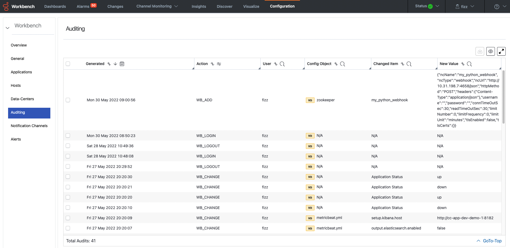Check the Sat 28 May WB_LOGOUT row checkbox
Image resolution: width=510 pixels, height=248 pixels.
click(x=68, y=146)
